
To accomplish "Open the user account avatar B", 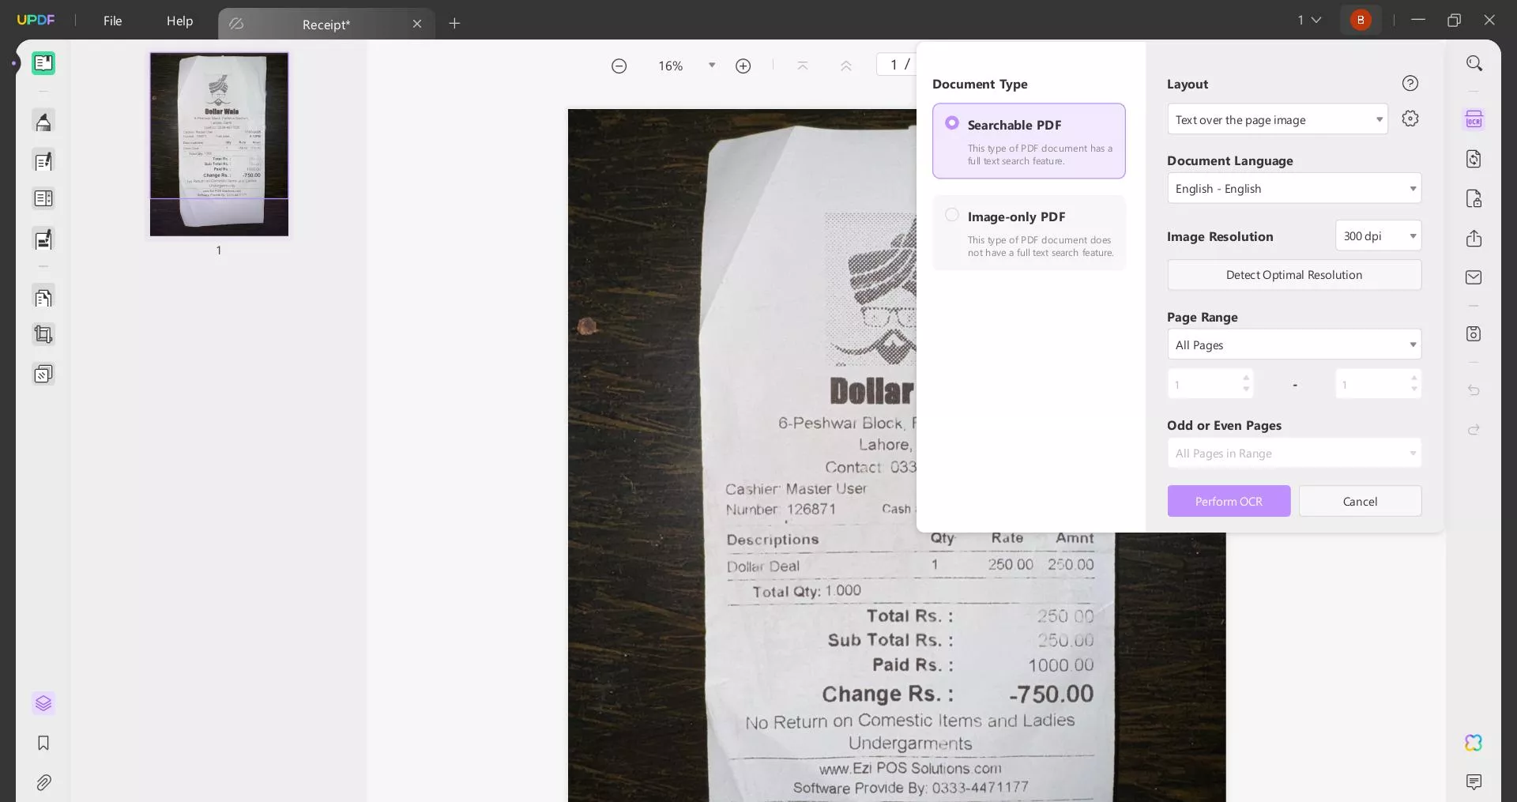I will click(x=1361, y=20).
